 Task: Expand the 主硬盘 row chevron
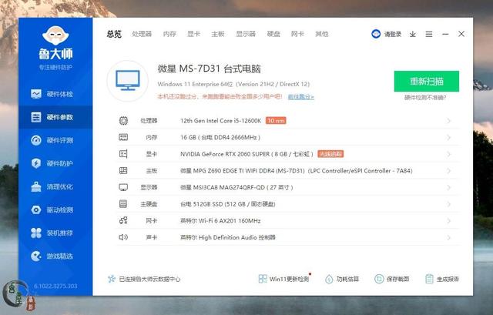[x=448, y=204]
